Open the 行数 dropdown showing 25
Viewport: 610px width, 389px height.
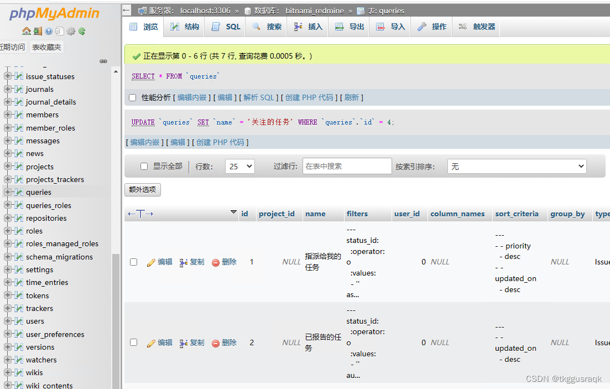239,166
